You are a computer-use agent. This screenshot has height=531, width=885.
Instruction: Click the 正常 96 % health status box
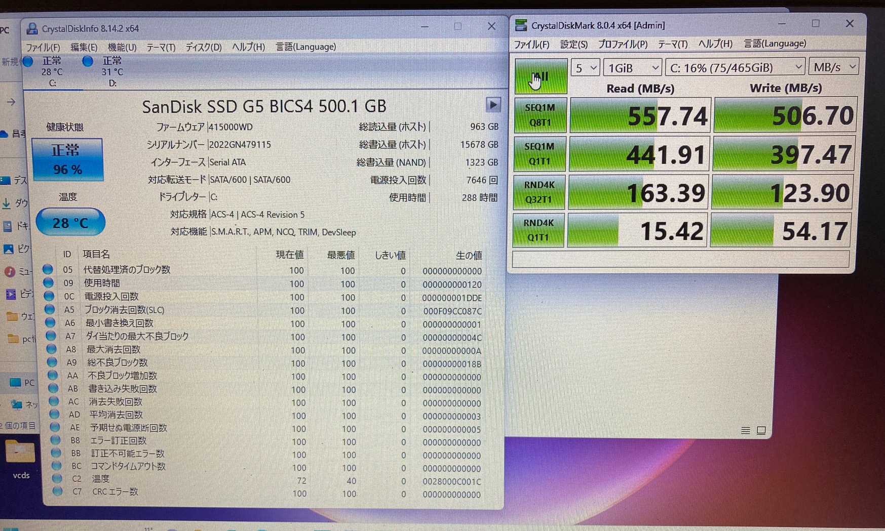[x=67, y=159]
